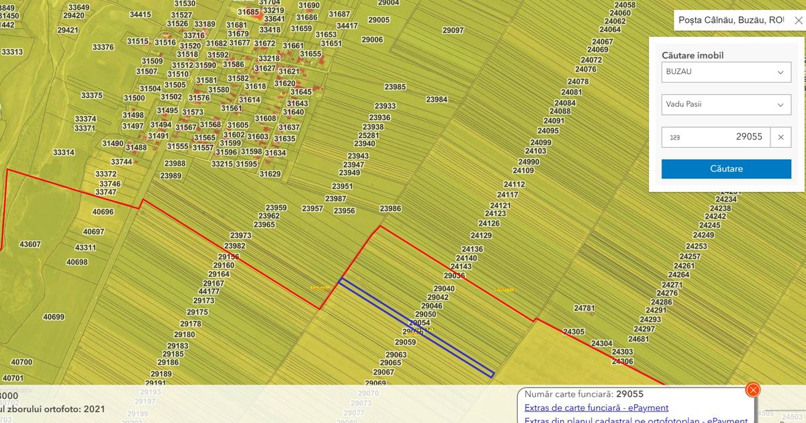Click parcel label 24781
The width and height of the screenshot is (806, 423).
[x=584, y=309]
